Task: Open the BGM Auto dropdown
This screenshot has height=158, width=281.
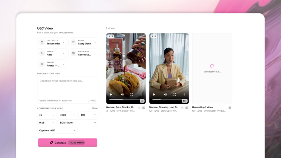Action: pyautogui.click(x=78, y=123)
